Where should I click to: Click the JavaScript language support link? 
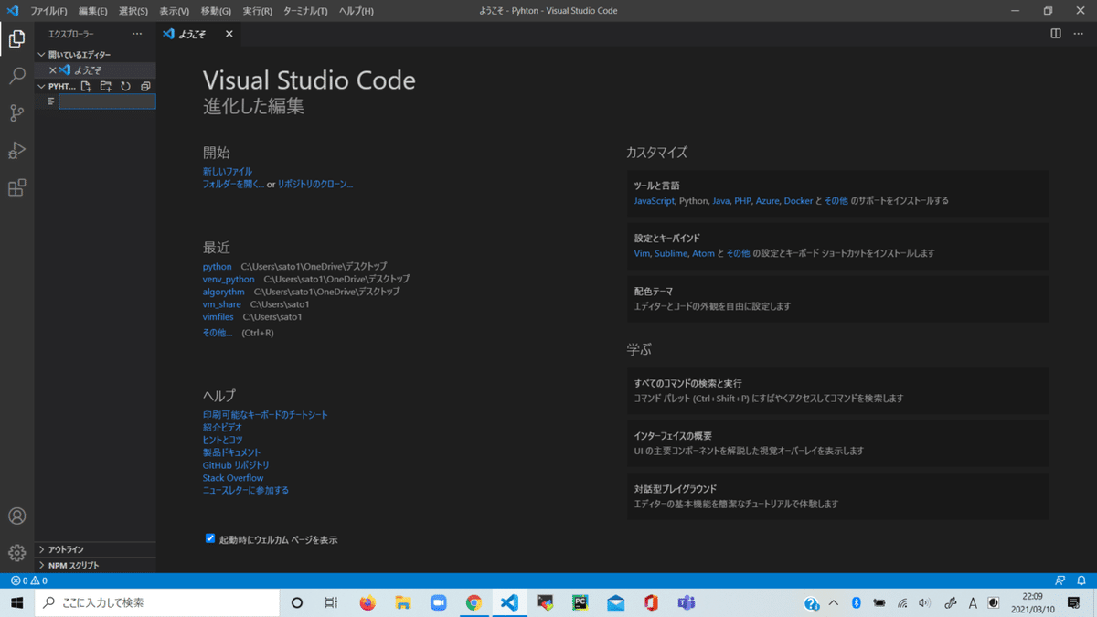[x=655, y=200]
